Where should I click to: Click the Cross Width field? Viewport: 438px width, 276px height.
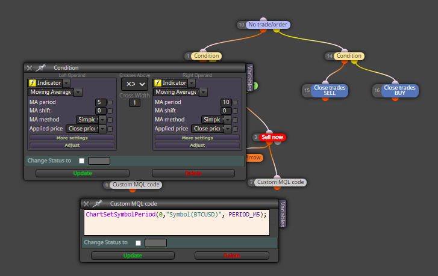tap(134, 103)
